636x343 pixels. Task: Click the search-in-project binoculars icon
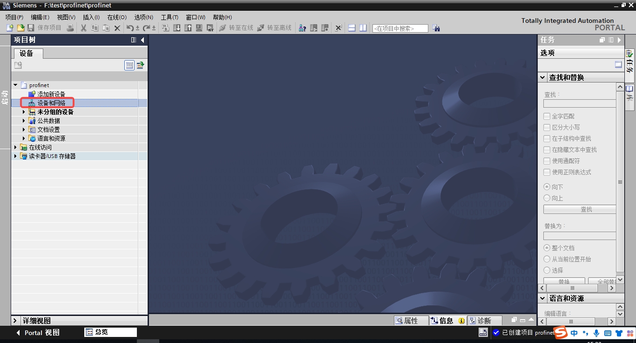pos(436,28)
